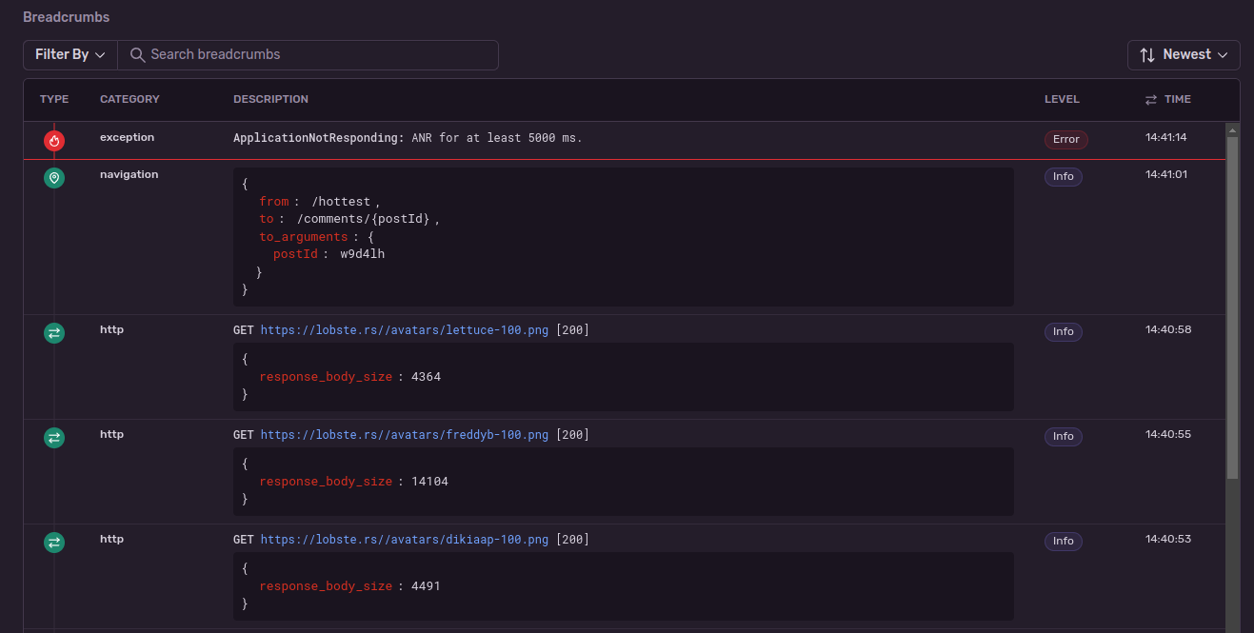This screenshot has width=1254, height=633.
Task: Click the DESCRIPTION column header
Action: click(270, 99)
